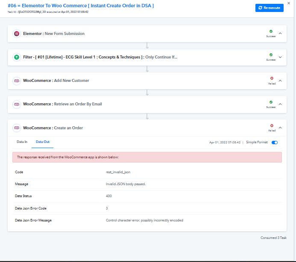This screenshot has width=296, height=262.
Task: Click the Filter ECG Skill Level 1 step title
Action: pyautogui.click(x=100, y=57)
